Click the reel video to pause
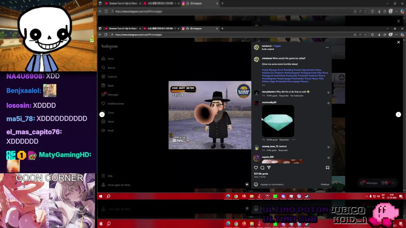 [x=210, y=115]
